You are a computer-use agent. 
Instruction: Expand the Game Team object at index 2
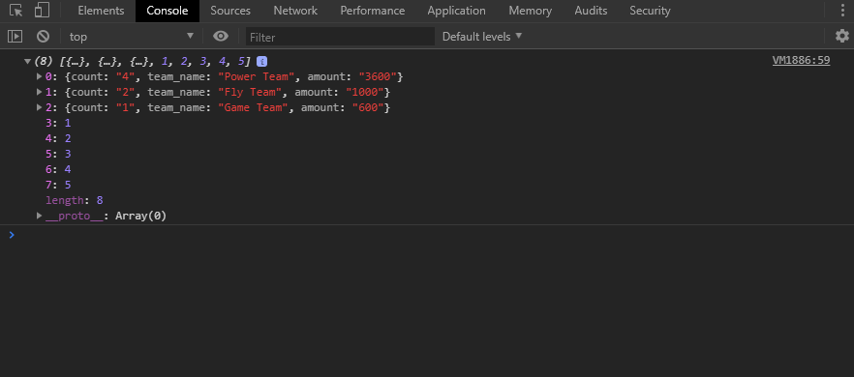(39, 107)
